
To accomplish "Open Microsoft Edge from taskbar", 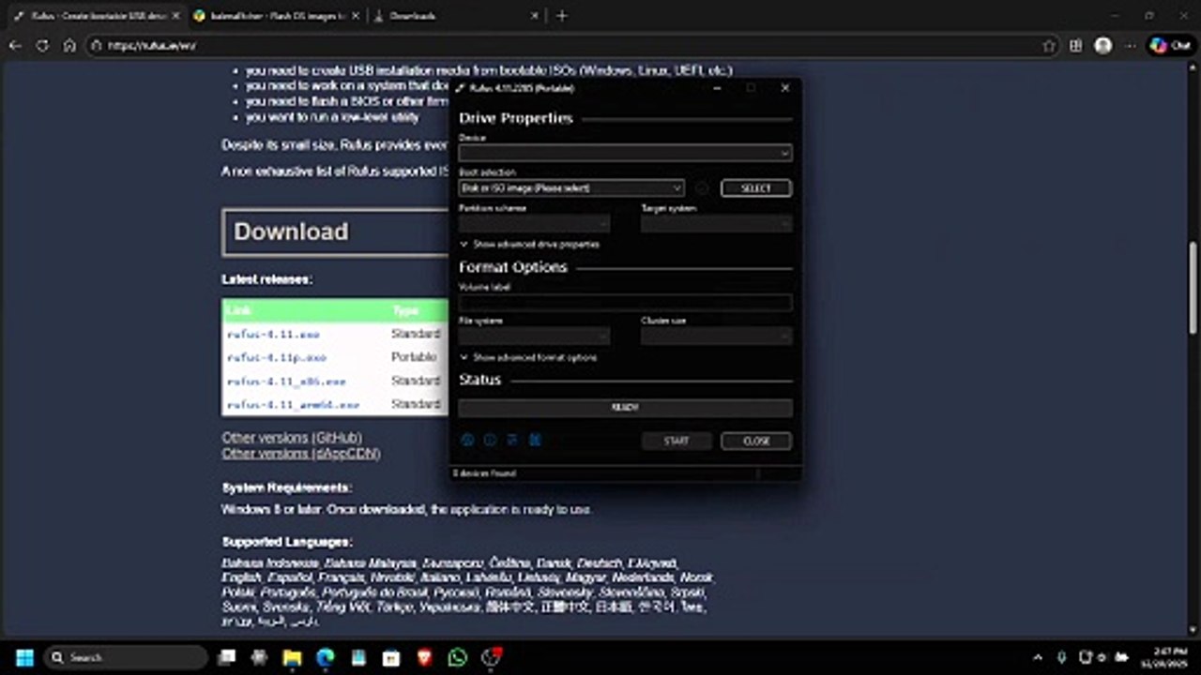I will point(326,657).
